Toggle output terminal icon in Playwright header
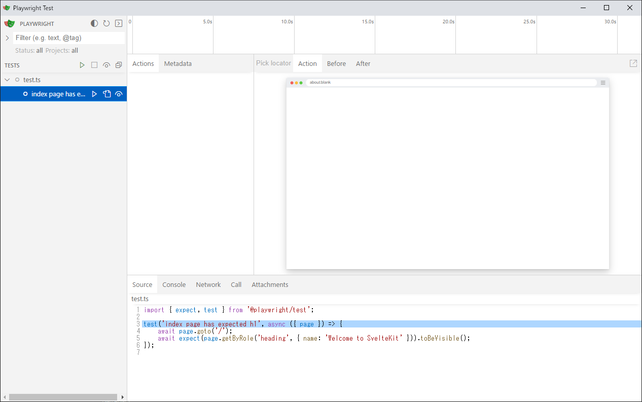Image resolution: width=642 pixels, height=402 pixels. tap(119, 23)
